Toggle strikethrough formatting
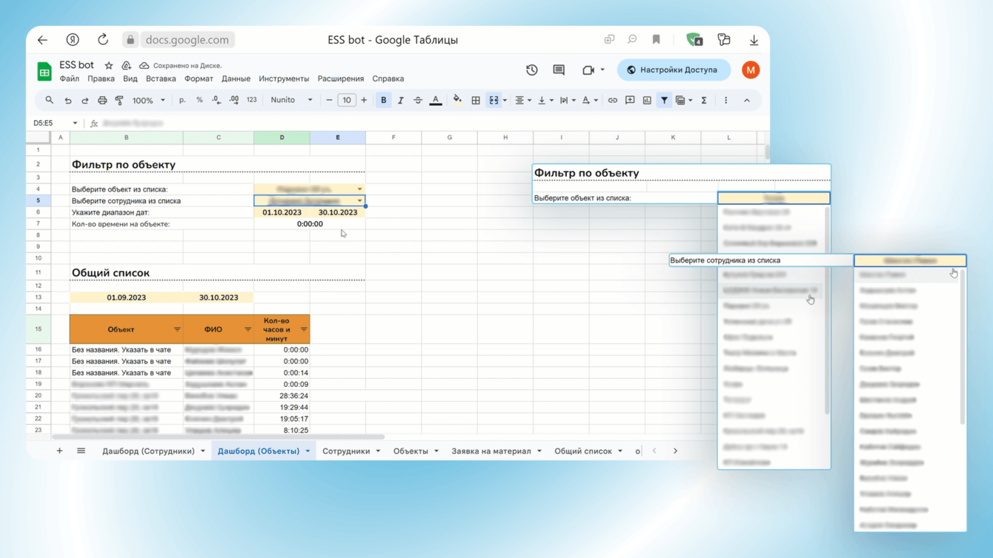This screenshot has height=558, width=993. 418,101
